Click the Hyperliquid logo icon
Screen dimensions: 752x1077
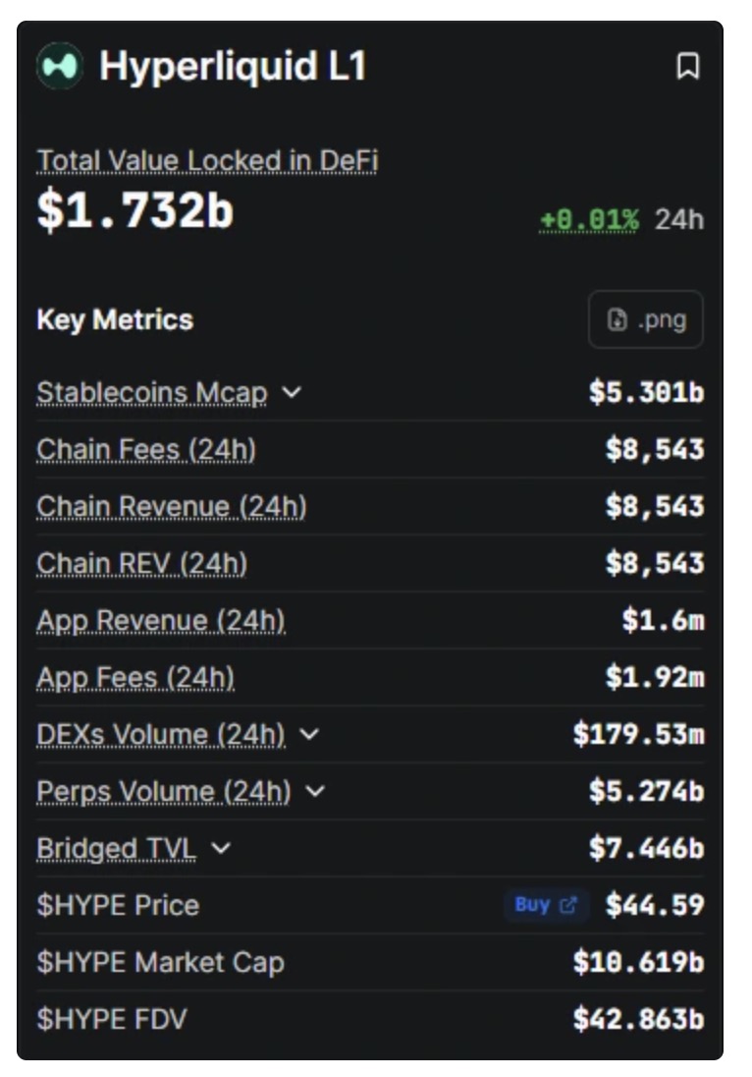(x=60, y=67)
